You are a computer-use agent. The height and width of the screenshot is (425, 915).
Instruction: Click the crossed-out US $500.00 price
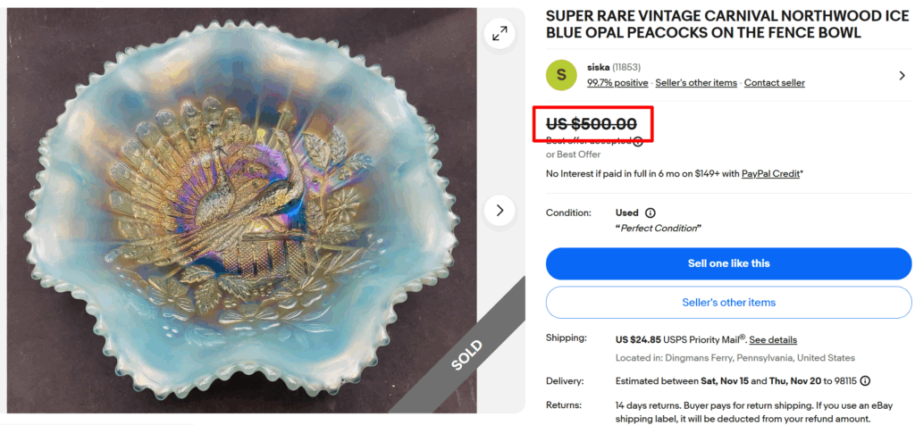[x=591, y=124]
